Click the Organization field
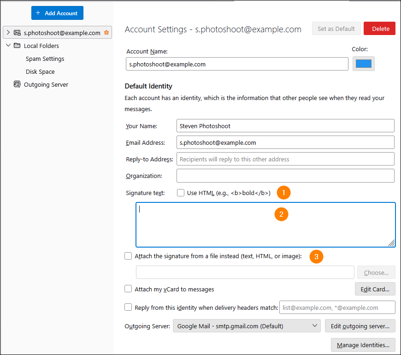 click(285, 176)
